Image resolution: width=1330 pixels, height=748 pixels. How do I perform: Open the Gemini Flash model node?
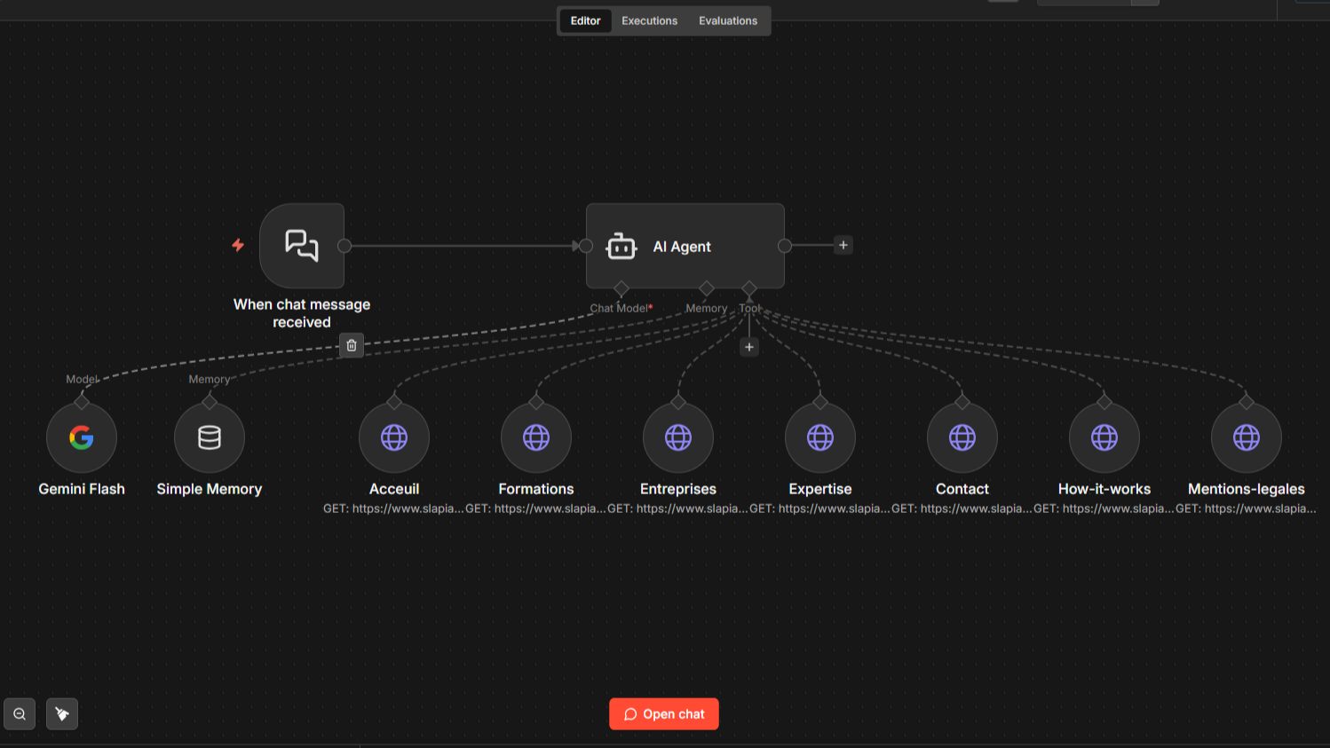click(x=82, y=437)
